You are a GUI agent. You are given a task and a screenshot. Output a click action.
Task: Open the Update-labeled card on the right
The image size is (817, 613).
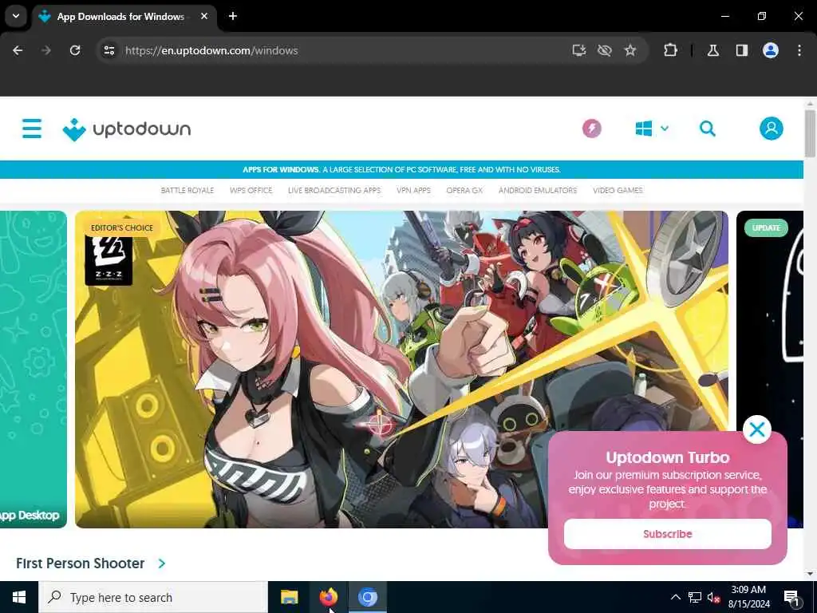pos(770,369)
